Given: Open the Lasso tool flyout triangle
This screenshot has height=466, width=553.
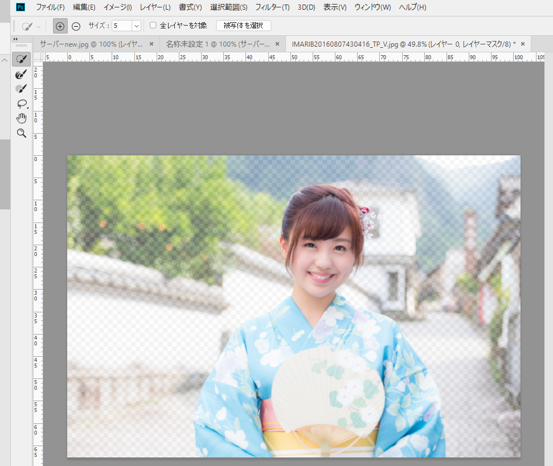Looking at the screenshot, I should 26,107.
